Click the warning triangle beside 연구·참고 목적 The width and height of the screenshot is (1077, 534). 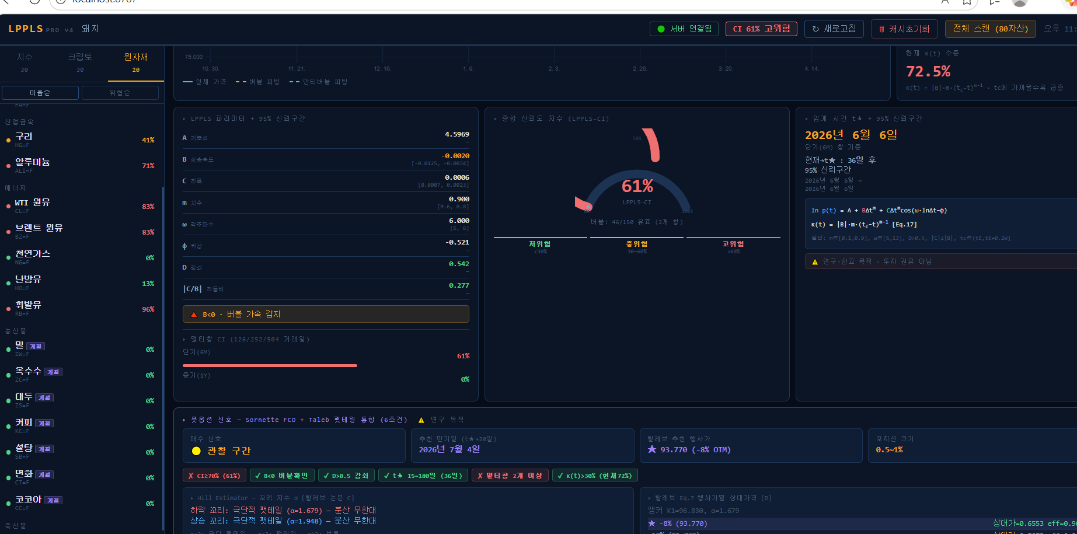coord(815,262)
